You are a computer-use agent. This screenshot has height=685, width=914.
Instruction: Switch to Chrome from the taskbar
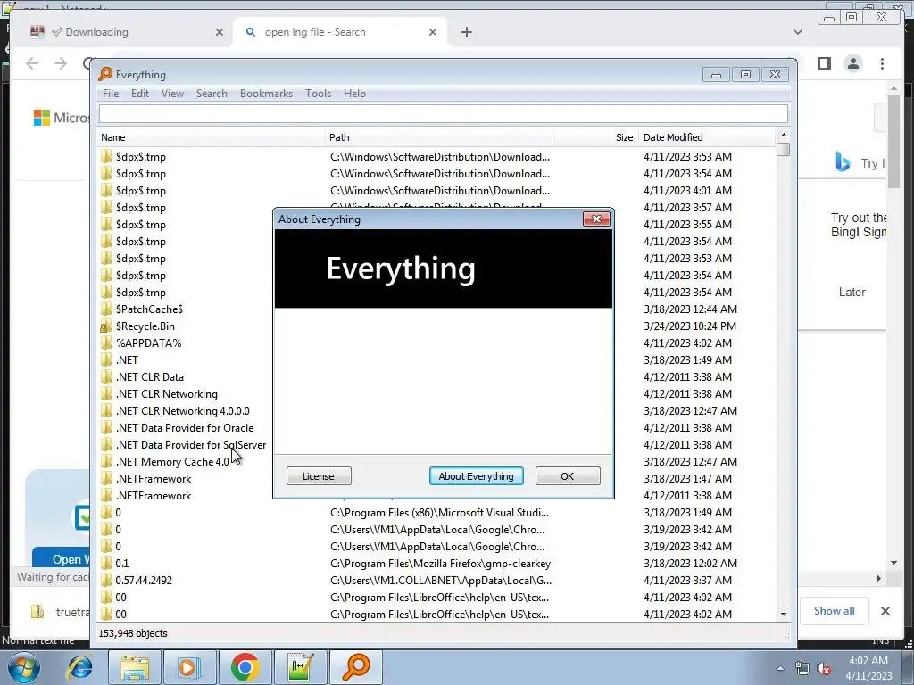click(245, 667)
